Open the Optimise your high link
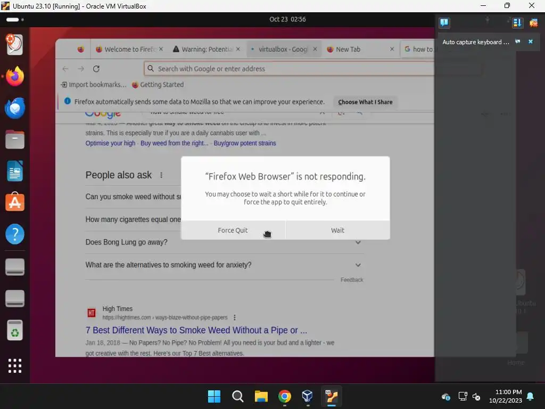Screen dimensions: 545x409 pos(110,143)
